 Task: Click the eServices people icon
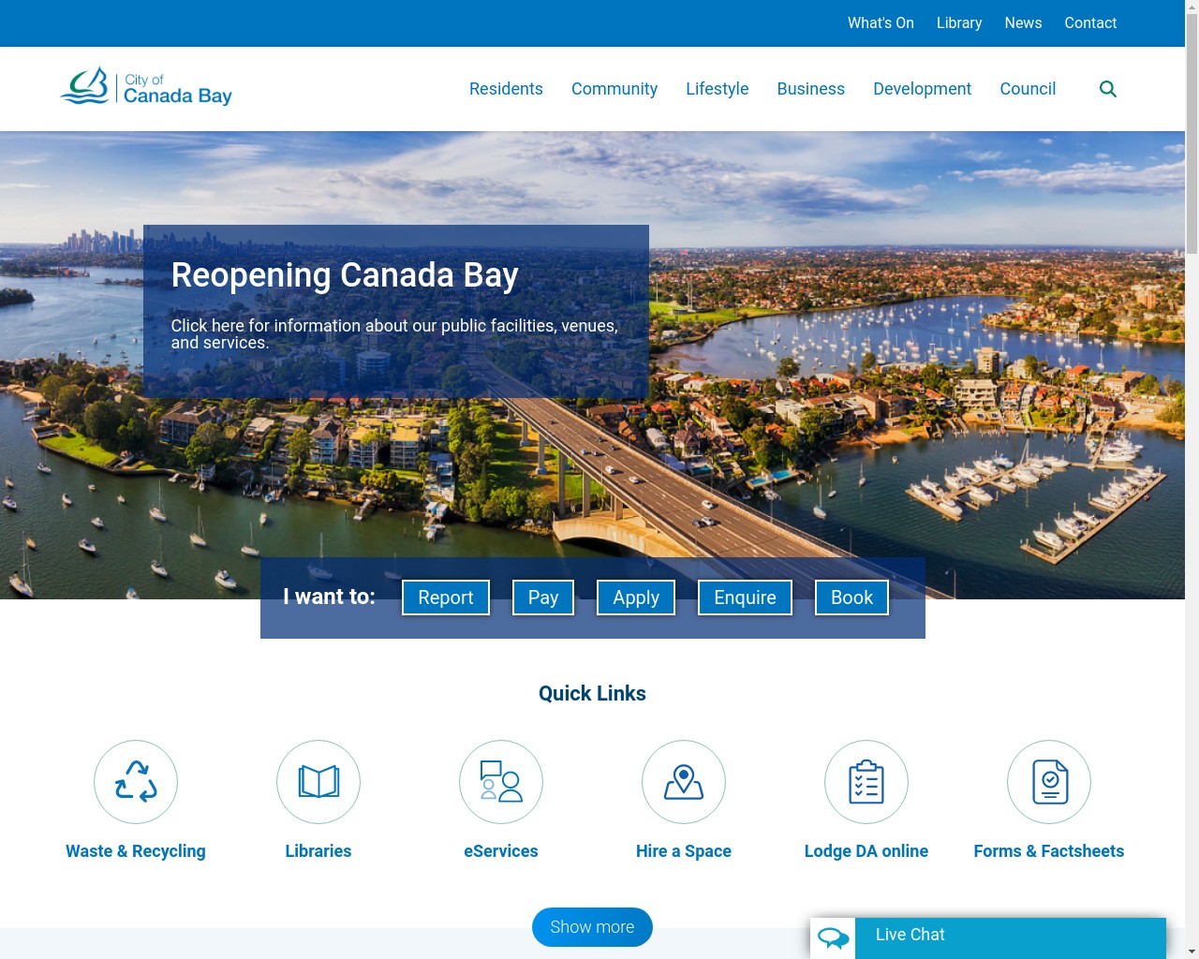coord(500,782)
